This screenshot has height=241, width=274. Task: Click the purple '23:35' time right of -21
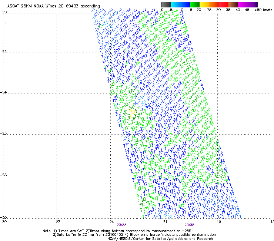point(190,225)
